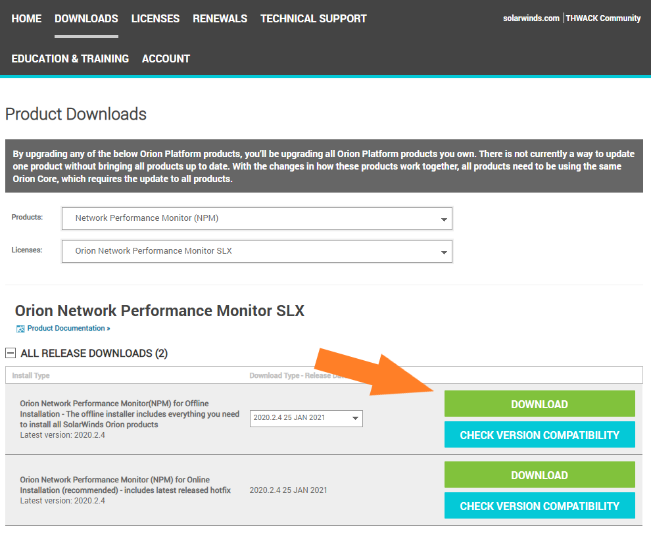
Task: Follow the solarwinds.com link
Action: [x=531, y=18]
